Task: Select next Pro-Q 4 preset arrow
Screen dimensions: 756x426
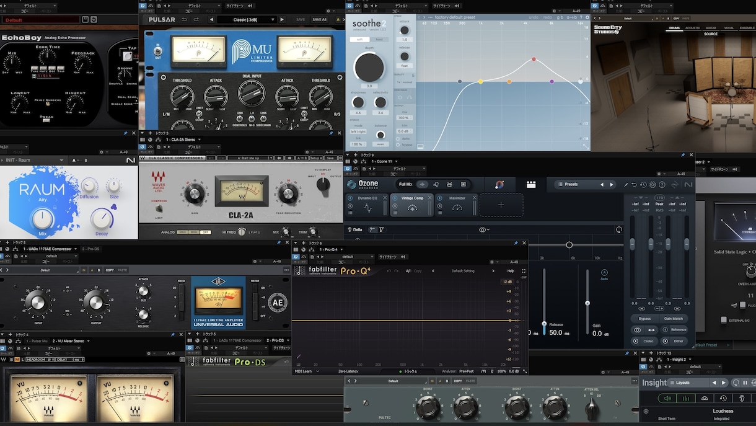Action: point(493,271)
